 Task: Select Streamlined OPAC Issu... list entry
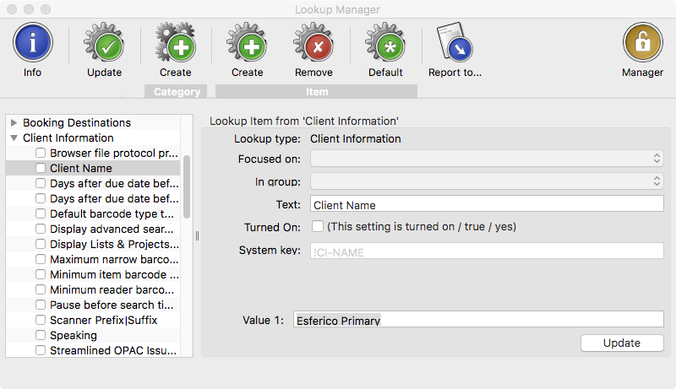113,350
